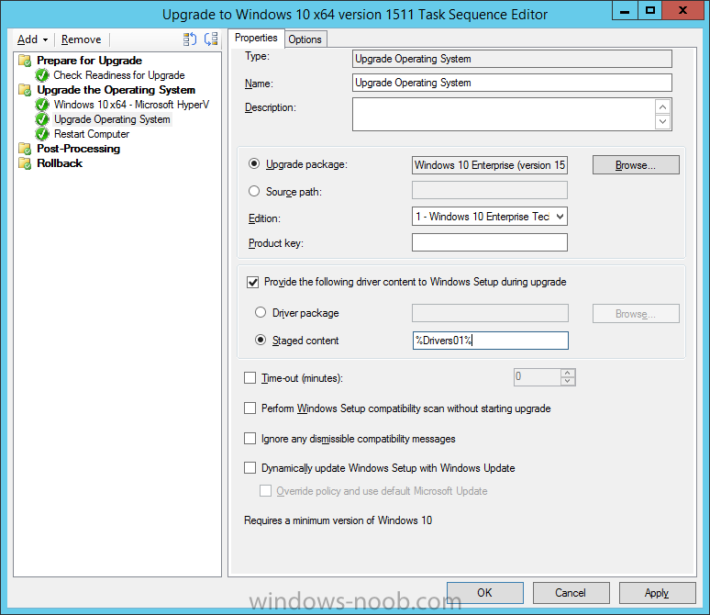Screen dimensions: 710x615
Task: Maximize the Task Sequence Editor window
Action: (x=650, y=10)
